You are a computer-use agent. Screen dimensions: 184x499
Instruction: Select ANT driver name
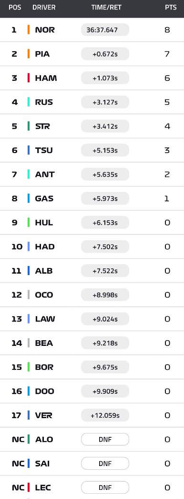pyautogui.click(x=45, y=175)
